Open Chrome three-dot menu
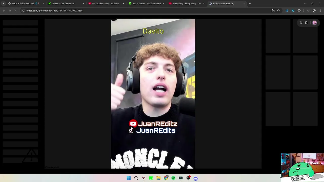Viewport: 324px width, 182px height. [x=320, y=11]
